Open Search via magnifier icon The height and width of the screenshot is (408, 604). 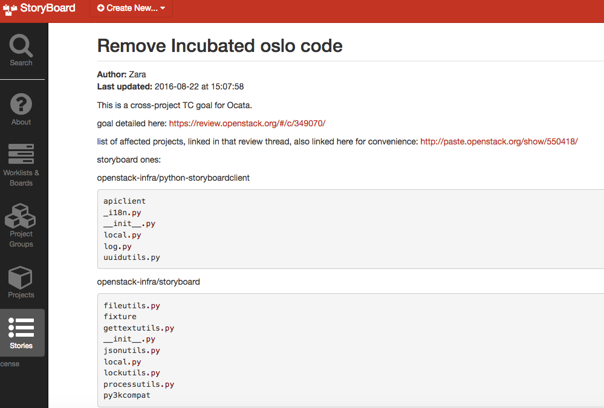[21, 45]
